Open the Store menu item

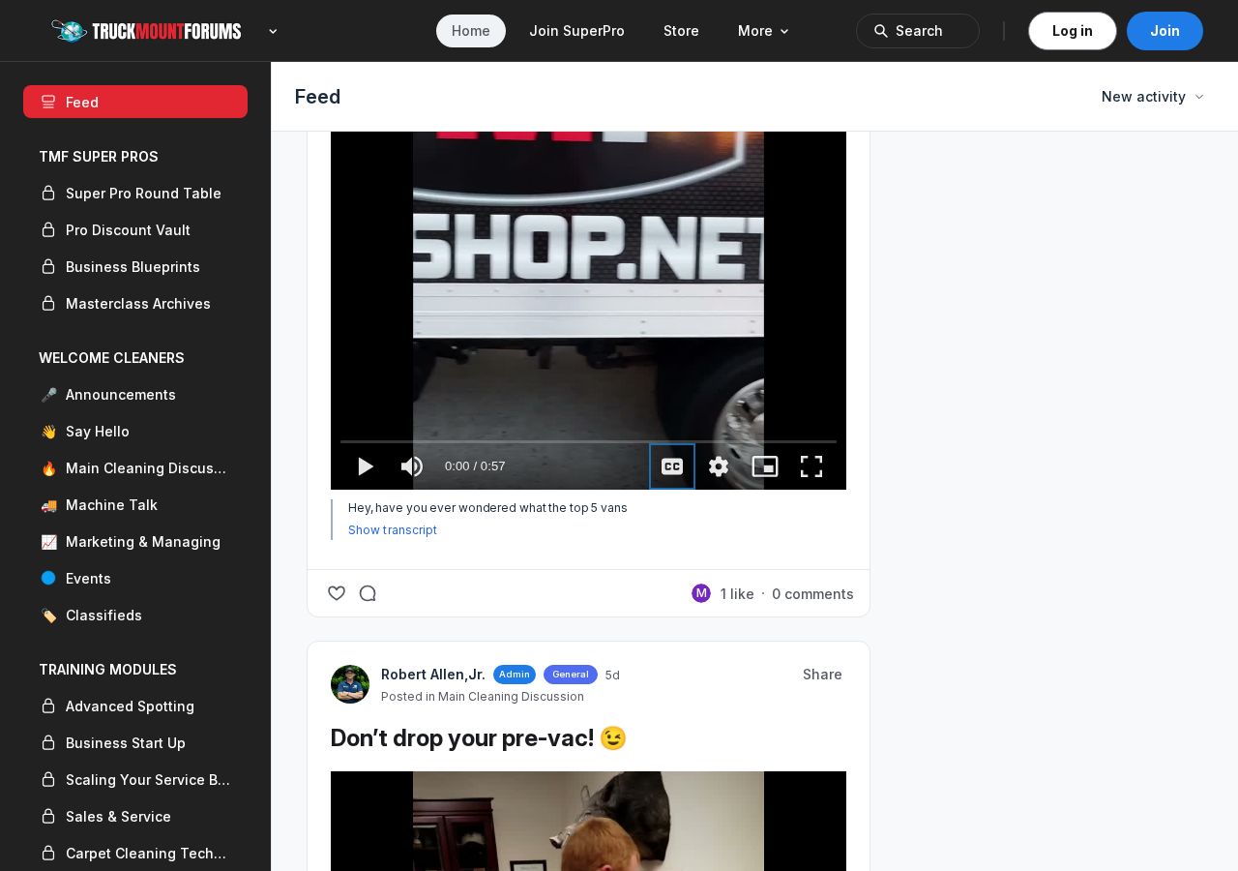681,31
